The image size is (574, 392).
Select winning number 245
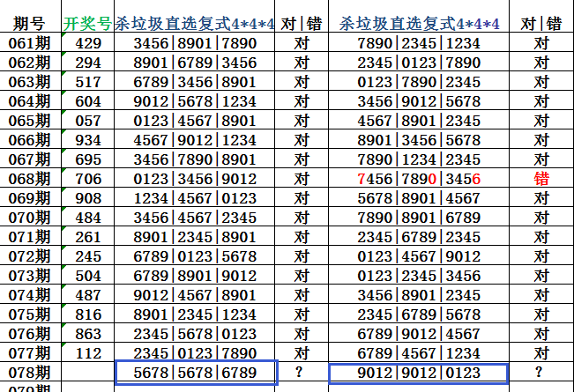point(88,255)
